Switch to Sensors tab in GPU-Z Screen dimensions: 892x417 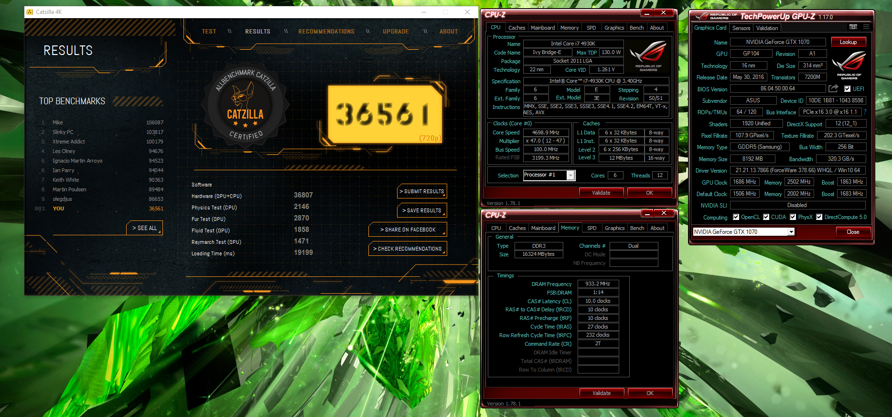741,28
